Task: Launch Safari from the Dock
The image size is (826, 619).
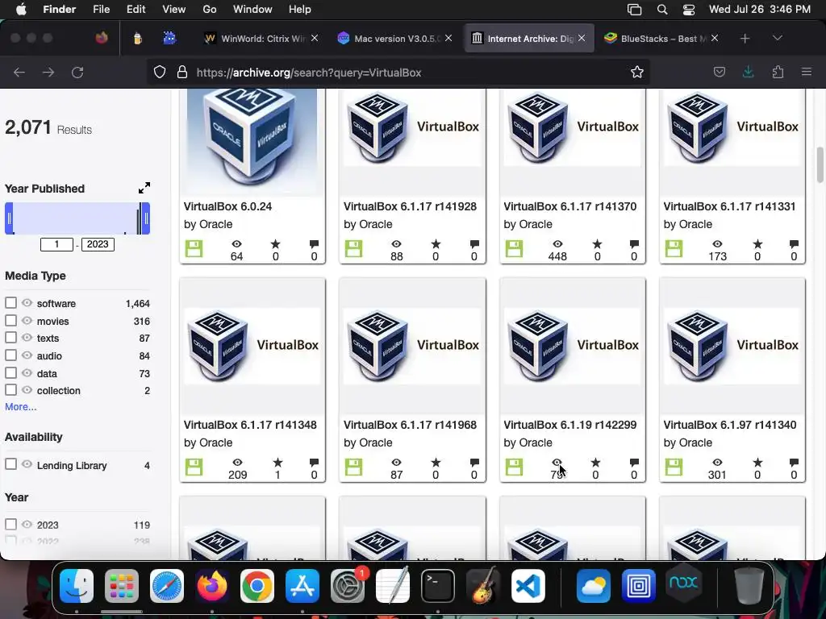Action: (x=167, y=585)
